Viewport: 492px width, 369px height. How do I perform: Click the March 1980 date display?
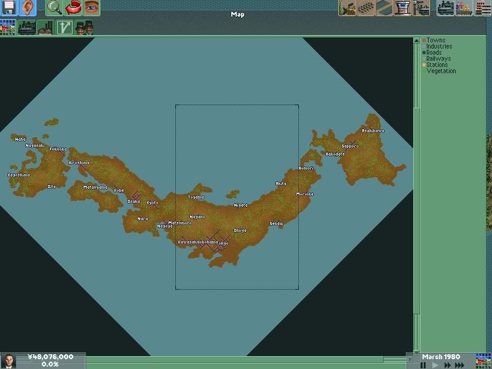click(441, 357)
